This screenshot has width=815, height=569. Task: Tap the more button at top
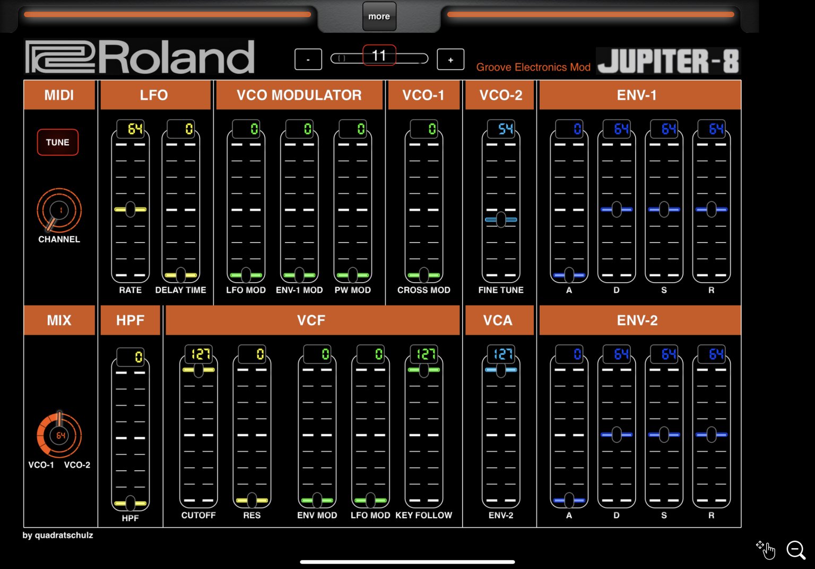[x=379, y=16]
